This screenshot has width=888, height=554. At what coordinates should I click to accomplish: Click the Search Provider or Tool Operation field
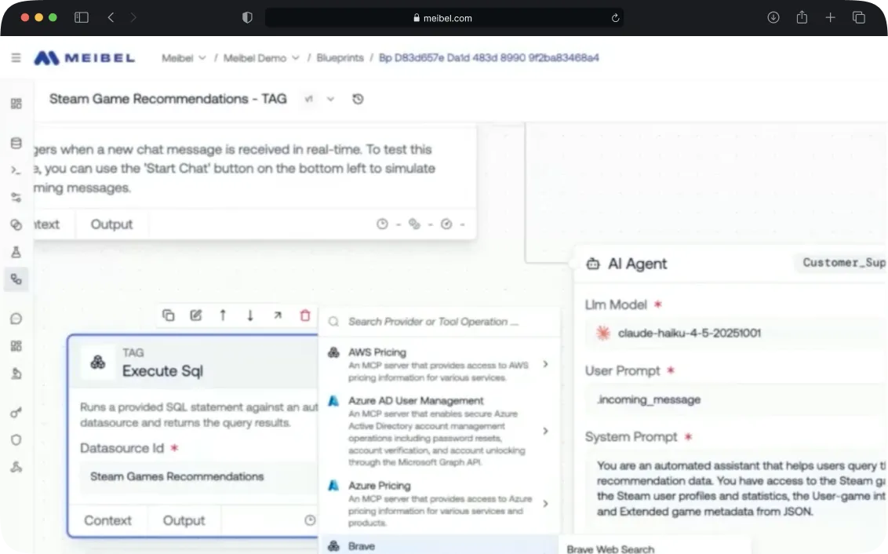point(439,322)
